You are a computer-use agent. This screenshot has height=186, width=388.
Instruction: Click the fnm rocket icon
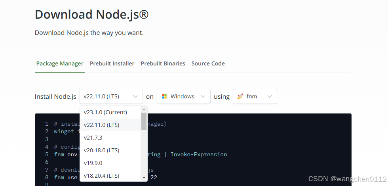click(x=240, y=96)
